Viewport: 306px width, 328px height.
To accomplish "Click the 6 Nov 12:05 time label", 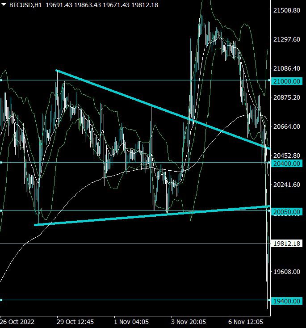I will [246, 321].
